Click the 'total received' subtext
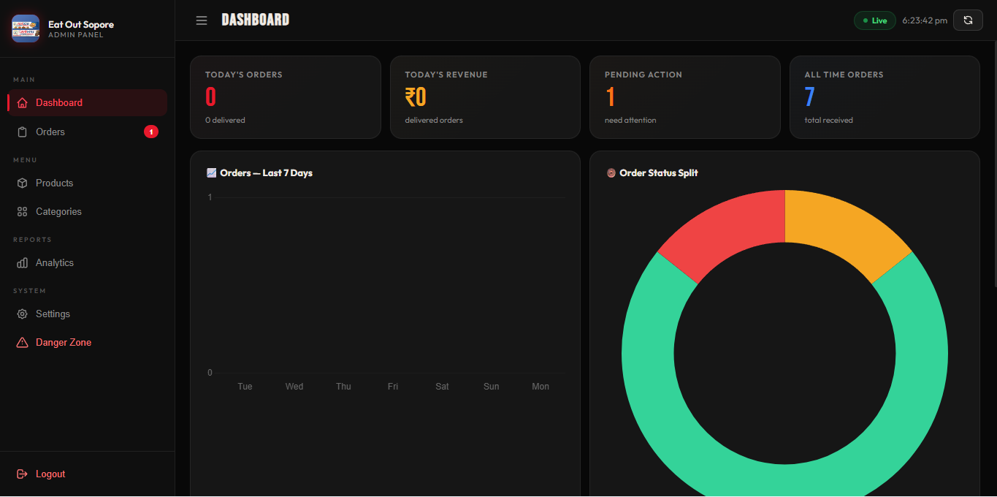This screenshot has height=497, width=997. tap(828, 120)
